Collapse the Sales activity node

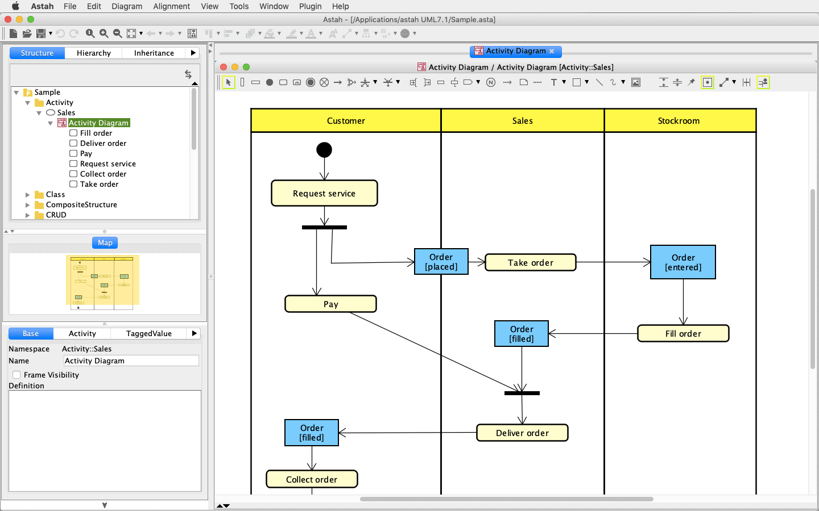(39, 113)
